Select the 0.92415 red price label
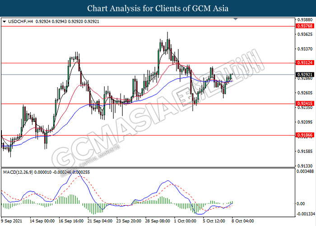 [x=305, y=104]
